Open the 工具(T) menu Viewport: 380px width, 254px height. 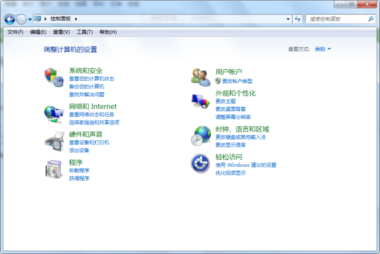tap(85, 32)
